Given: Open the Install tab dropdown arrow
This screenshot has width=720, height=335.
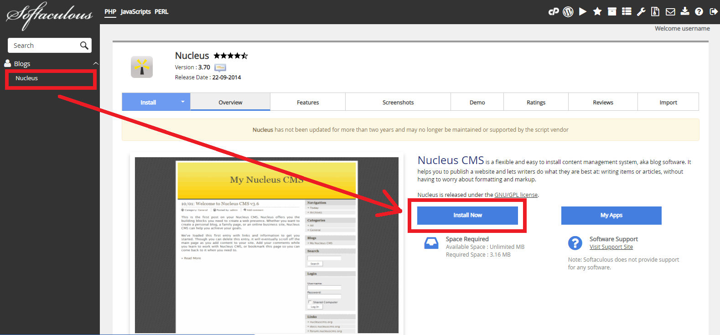Looking at the screenshot, I should coord(182,102).
